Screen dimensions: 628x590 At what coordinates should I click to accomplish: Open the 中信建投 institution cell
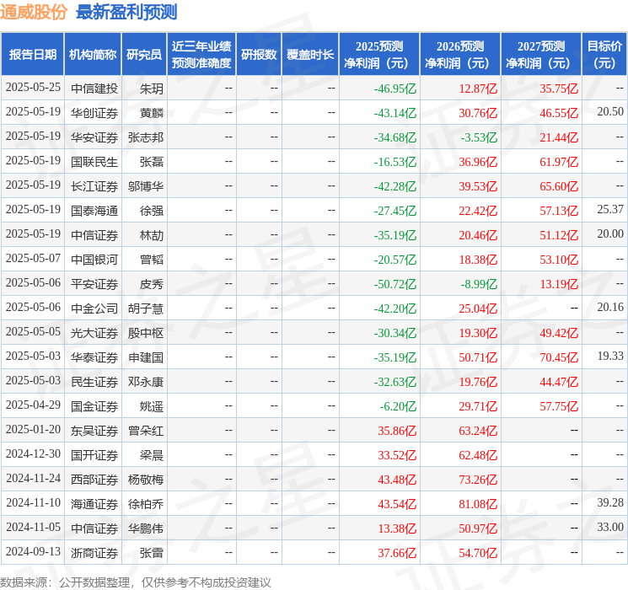tap(94, 88)
